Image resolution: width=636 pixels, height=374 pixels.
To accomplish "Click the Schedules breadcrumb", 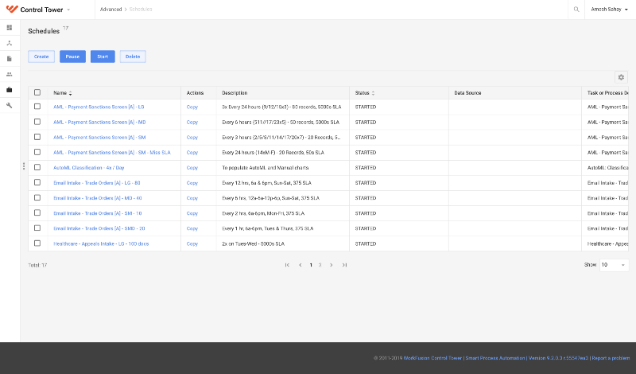I will 141,10.
